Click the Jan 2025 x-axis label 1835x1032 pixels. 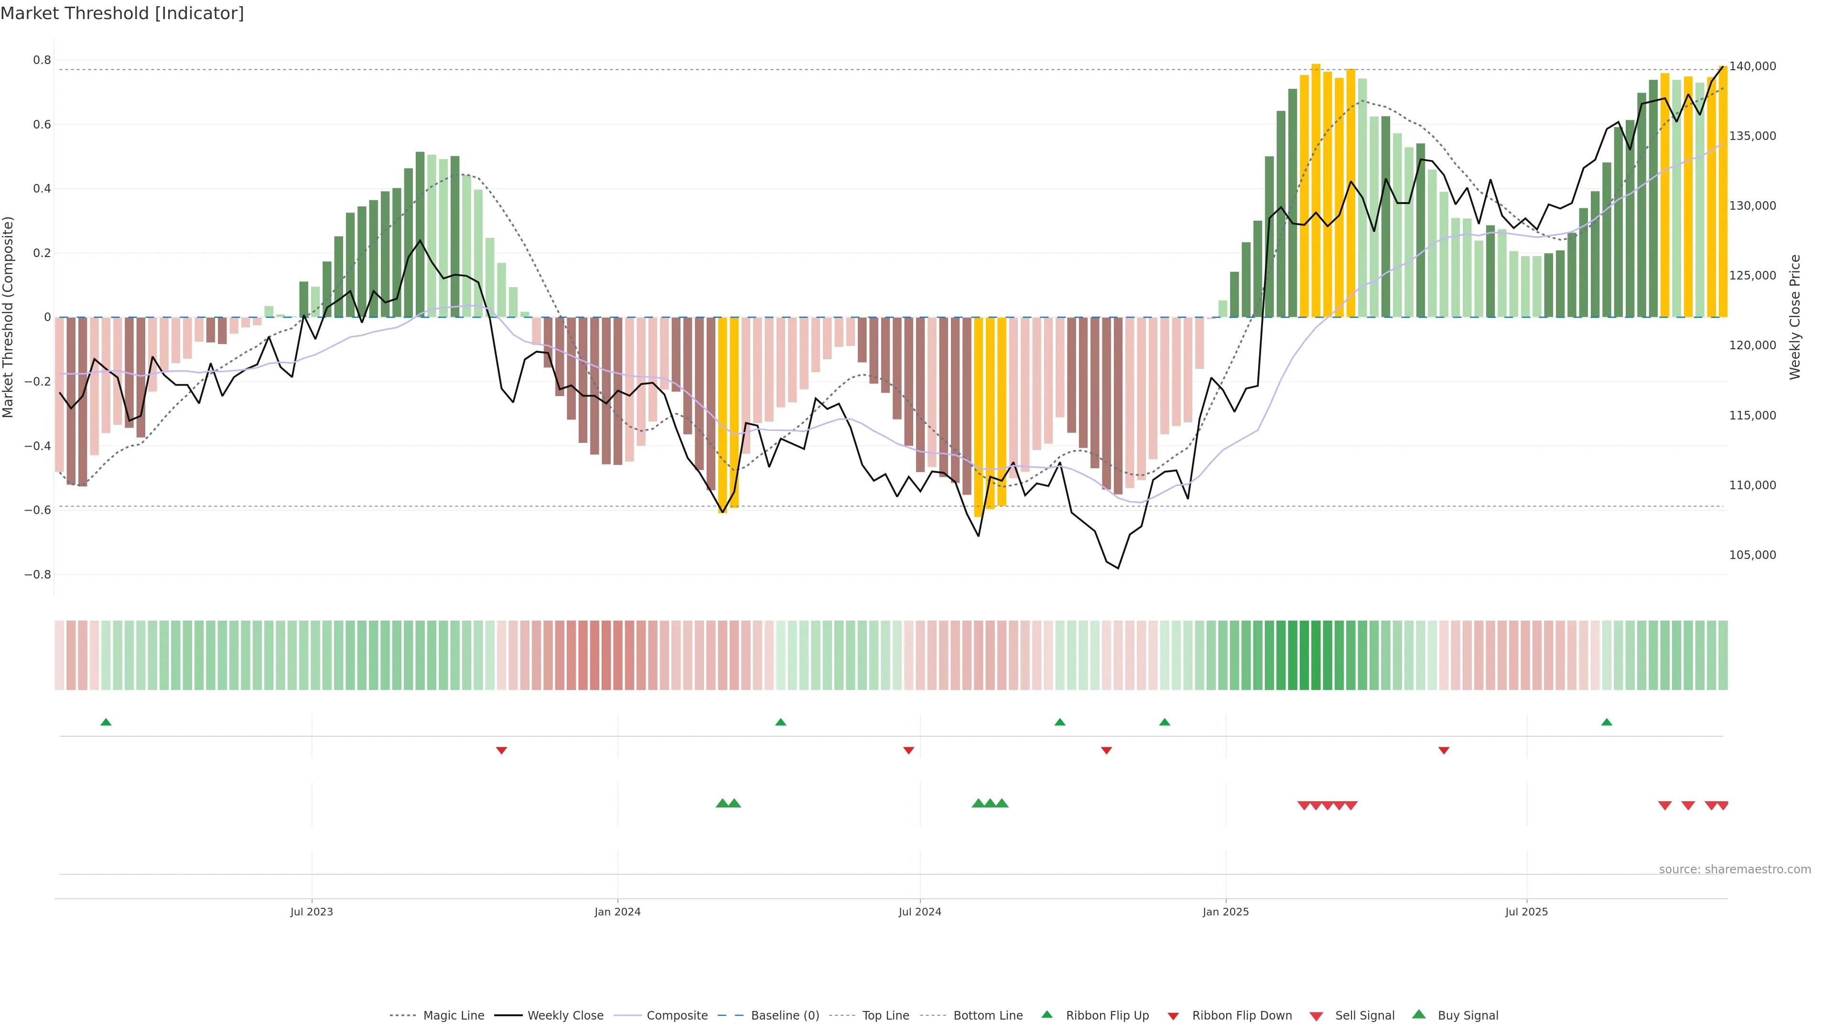tap(1225, 912)
